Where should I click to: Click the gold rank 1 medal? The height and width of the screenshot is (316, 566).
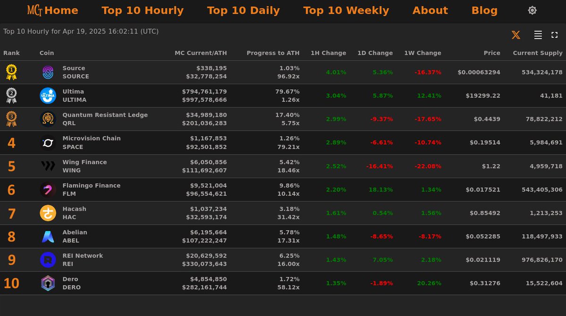coord(11,72)
